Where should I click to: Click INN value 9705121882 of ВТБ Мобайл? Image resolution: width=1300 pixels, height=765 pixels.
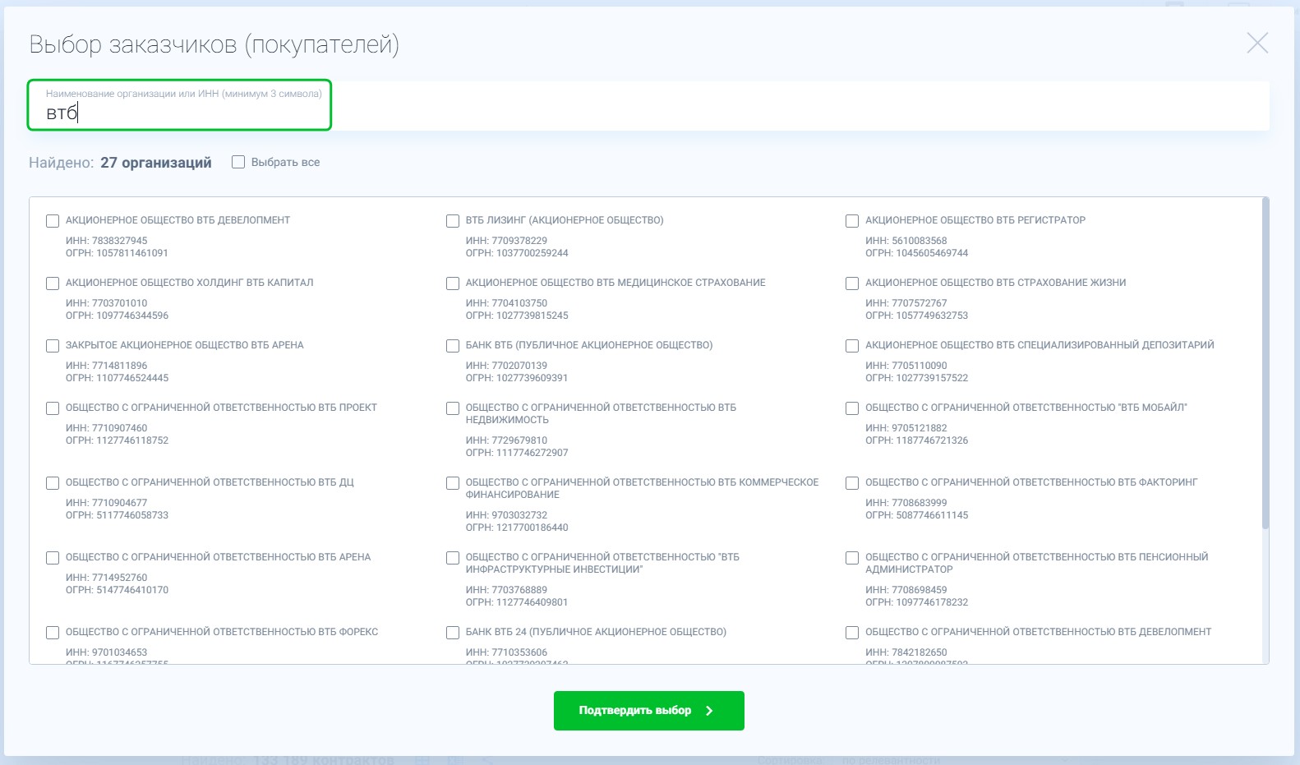click(x=920, y=428)
